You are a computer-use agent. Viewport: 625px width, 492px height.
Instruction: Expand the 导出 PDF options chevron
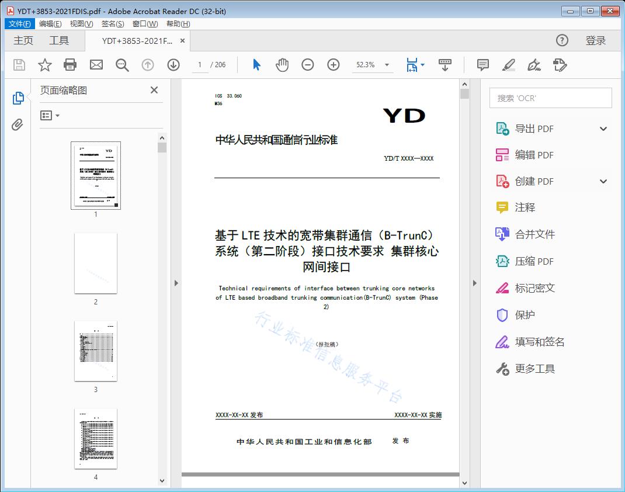[x=603, y=128]
